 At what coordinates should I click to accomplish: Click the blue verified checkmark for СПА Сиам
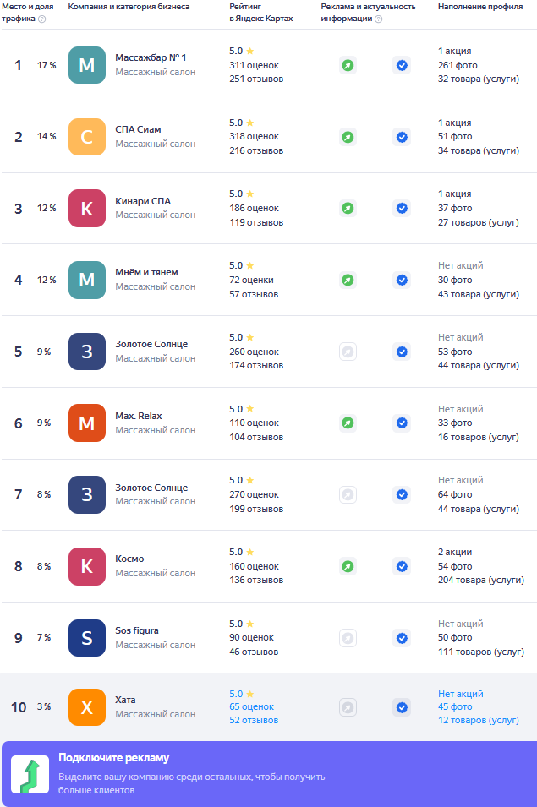[x=402, y=137]
